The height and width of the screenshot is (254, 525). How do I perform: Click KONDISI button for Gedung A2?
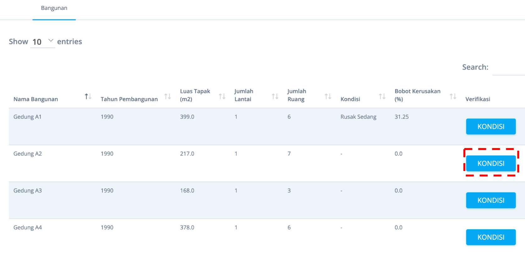tap(491, 163)
